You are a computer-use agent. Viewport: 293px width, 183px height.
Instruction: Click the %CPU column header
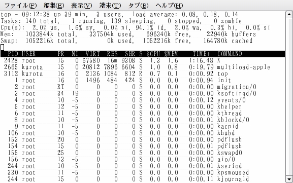pyautogui.click(x=153, y=54)
